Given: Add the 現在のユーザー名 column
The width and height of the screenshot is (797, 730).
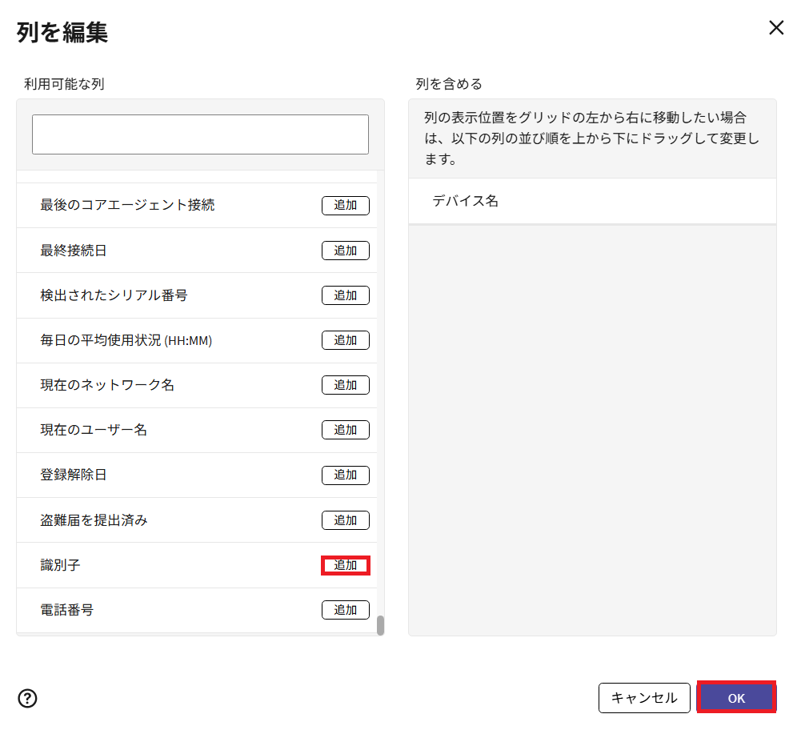Looking at the screenshot, I should [x=345, y=430].
